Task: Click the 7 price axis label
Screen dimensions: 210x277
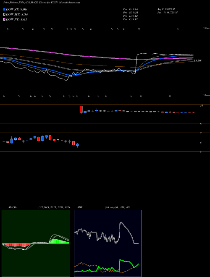Action: tap(201, 133)
